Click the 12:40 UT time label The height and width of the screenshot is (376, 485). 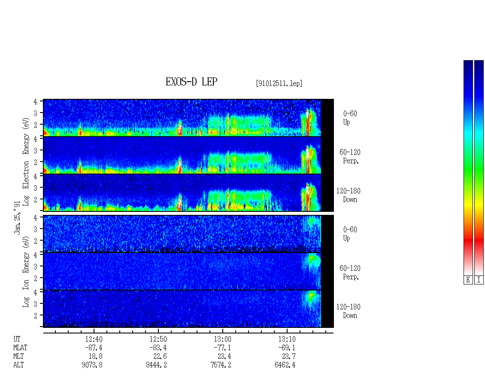[94, 339]
